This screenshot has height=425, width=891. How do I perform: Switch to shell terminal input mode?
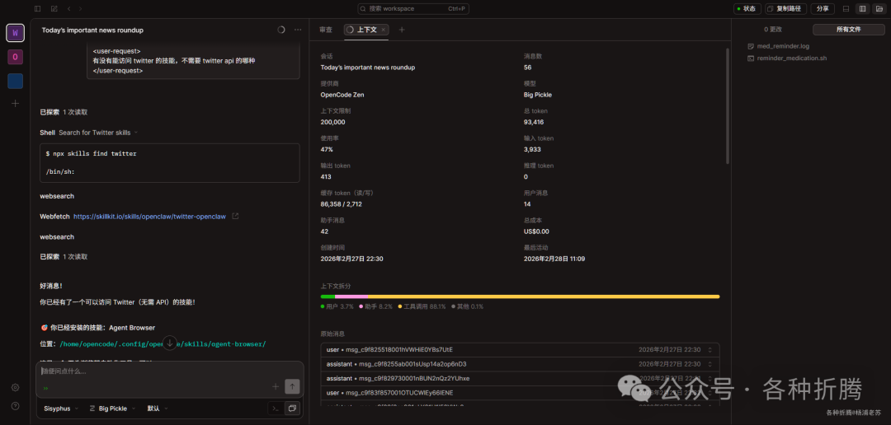pos(276,408)
